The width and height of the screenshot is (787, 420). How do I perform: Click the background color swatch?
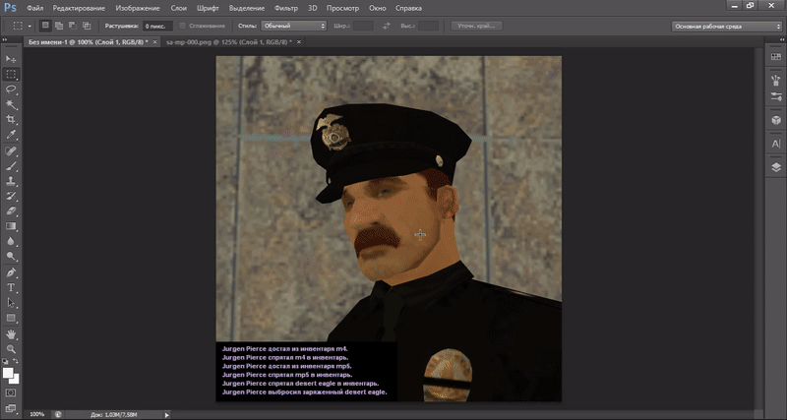15,380
